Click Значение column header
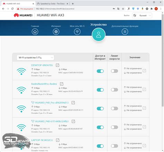This screenshot has height=152, width=164. coord(135,57)
